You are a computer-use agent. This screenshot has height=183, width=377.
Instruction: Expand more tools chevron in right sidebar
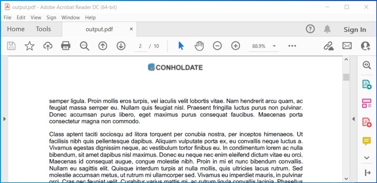point(366,158)
